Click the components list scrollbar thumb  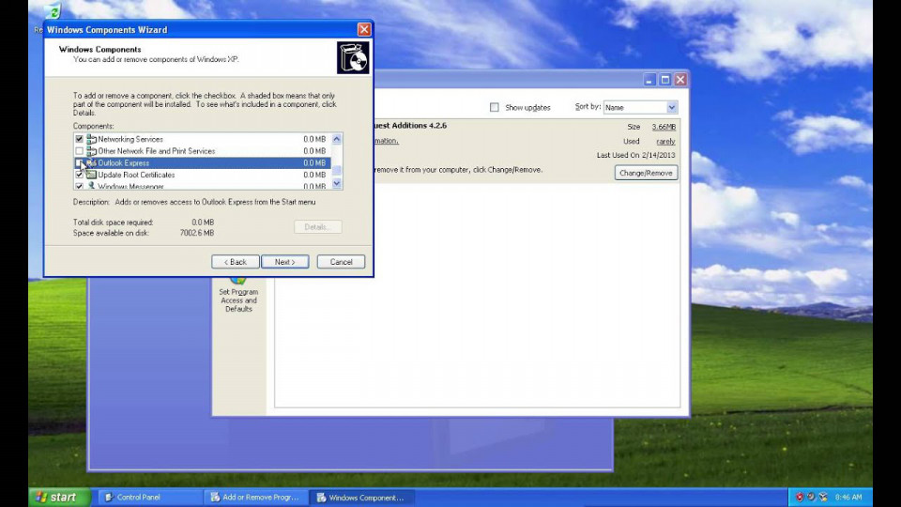pyautogui.click(x=337, y=170)
